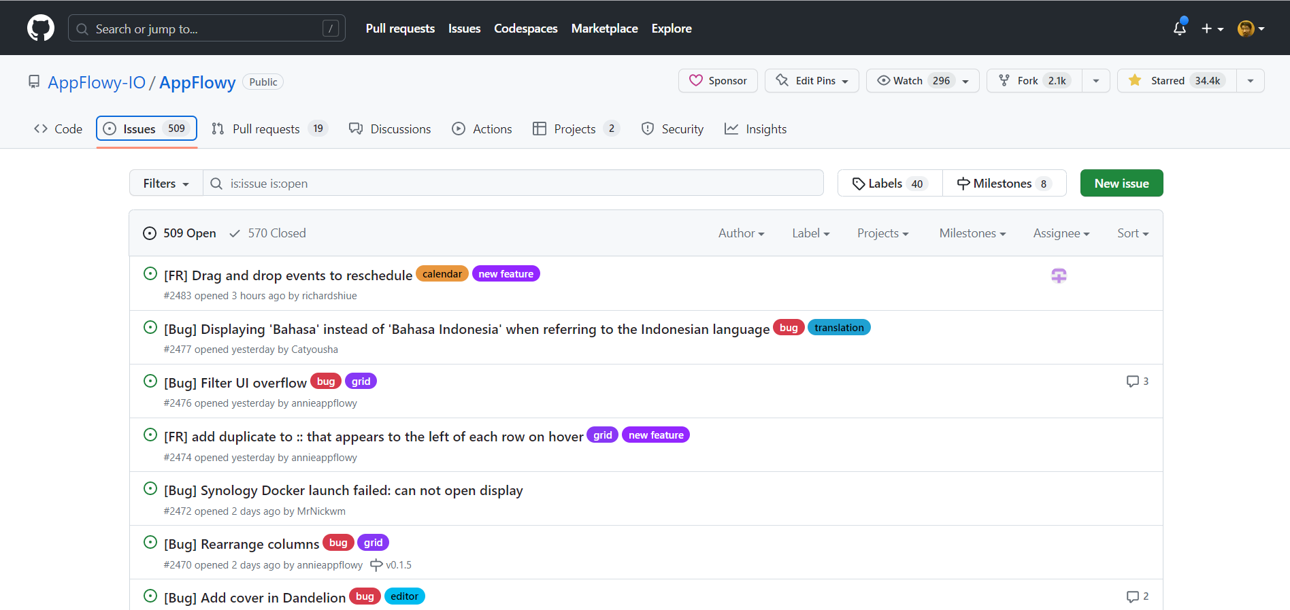Click the Sponsor heart button
Image resolution: width=1290 pixels, height=610 pixels.
(x=718, y=80)
